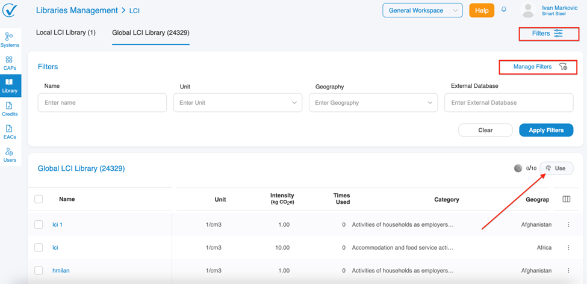The image size is (587, 284).
Task: Toggle the select-all checkbox in the table header
Action: click(39, 199)
